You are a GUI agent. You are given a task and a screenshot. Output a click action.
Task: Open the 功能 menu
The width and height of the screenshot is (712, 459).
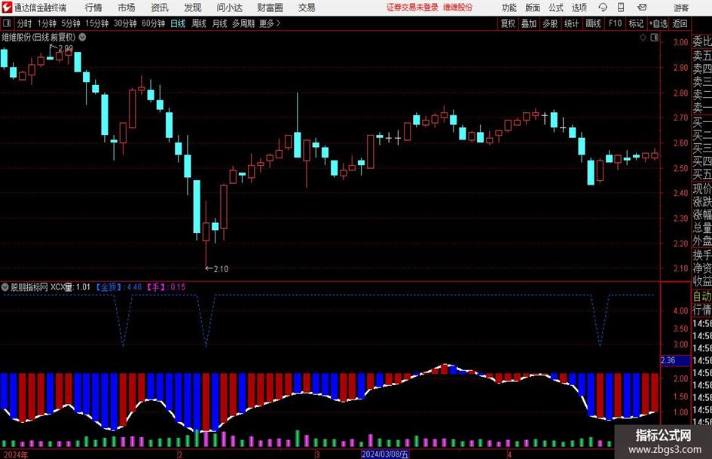[x=509, y=8]
